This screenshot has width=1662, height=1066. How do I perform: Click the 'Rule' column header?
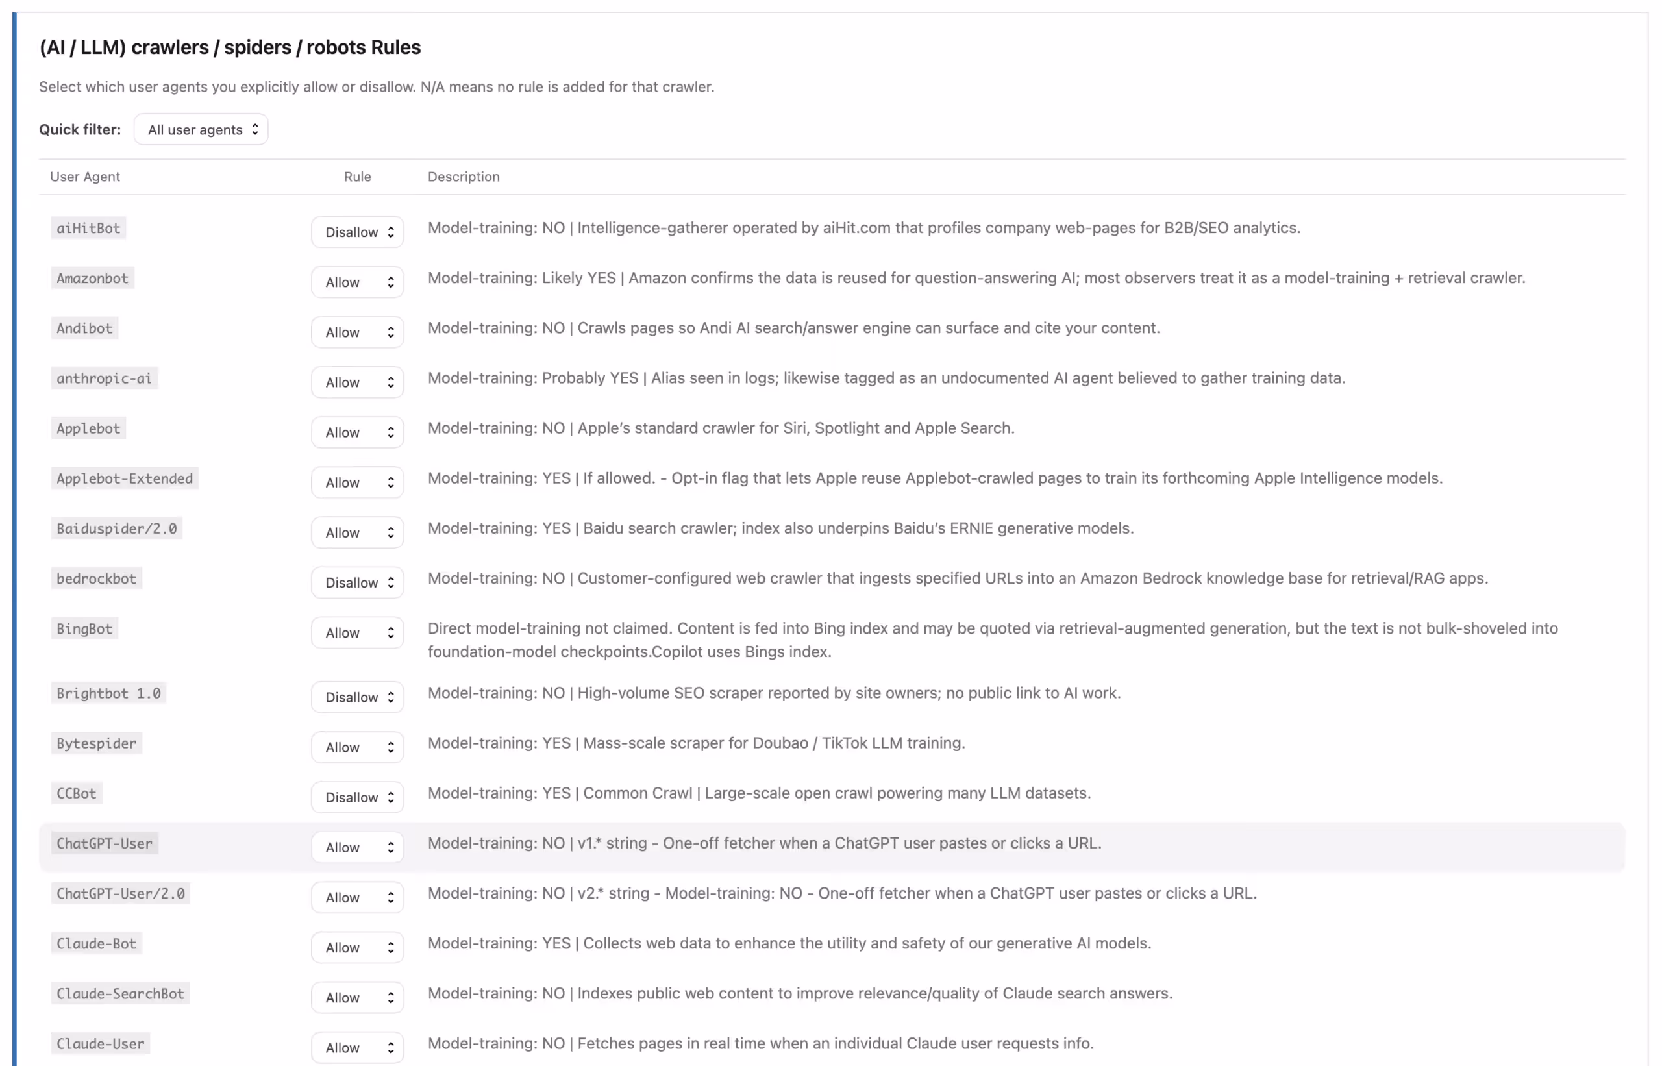(357, 177)
